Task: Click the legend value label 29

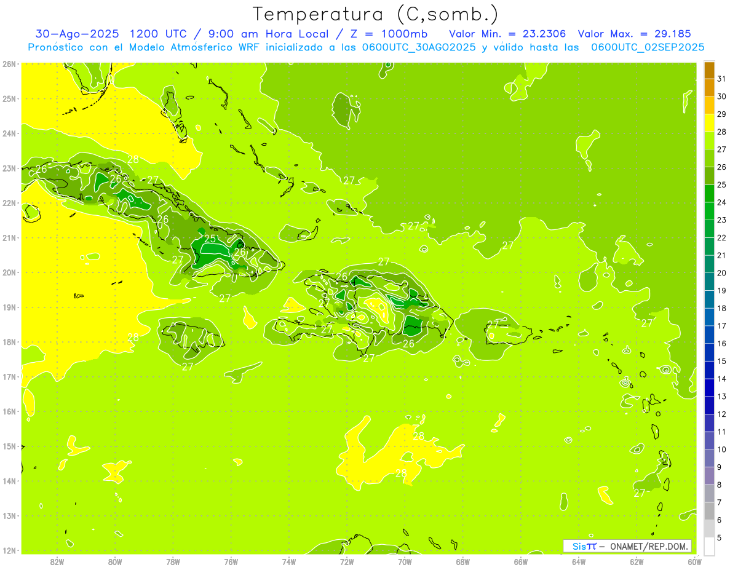Action: [722, 114]
